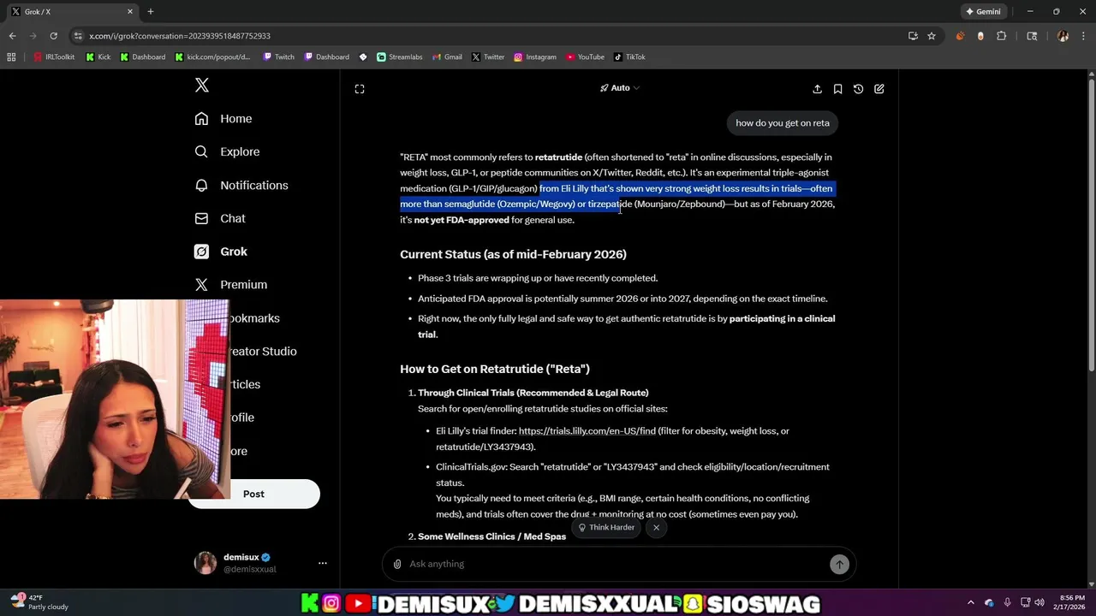Bookmark this Grok conversation
This screenshot has width=1096, height=616.
tap(837, 89)
